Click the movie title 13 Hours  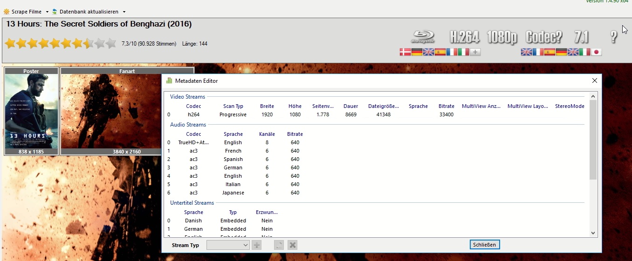click(x=99, y=24)
